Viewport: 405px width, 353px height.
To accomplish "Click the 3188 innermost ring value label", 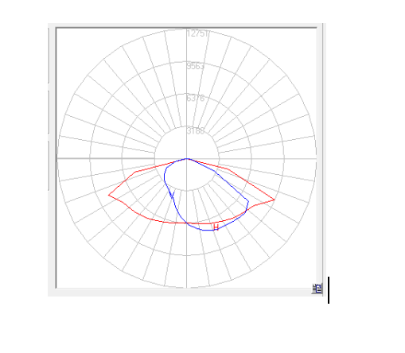I will pos(196,131).
